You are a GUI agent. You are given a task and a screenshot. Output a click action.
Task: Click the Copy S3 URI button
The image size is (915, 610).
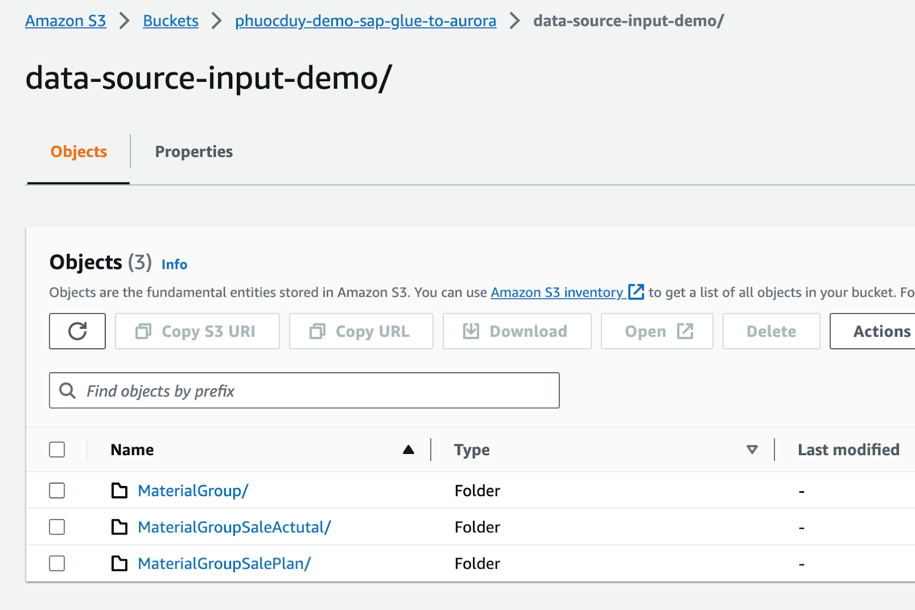197,331
